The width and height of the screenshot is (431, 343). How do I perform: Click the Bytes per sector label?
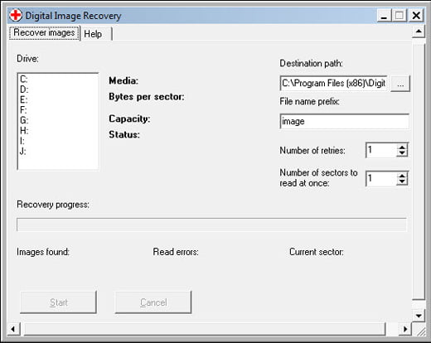point(147,97)
